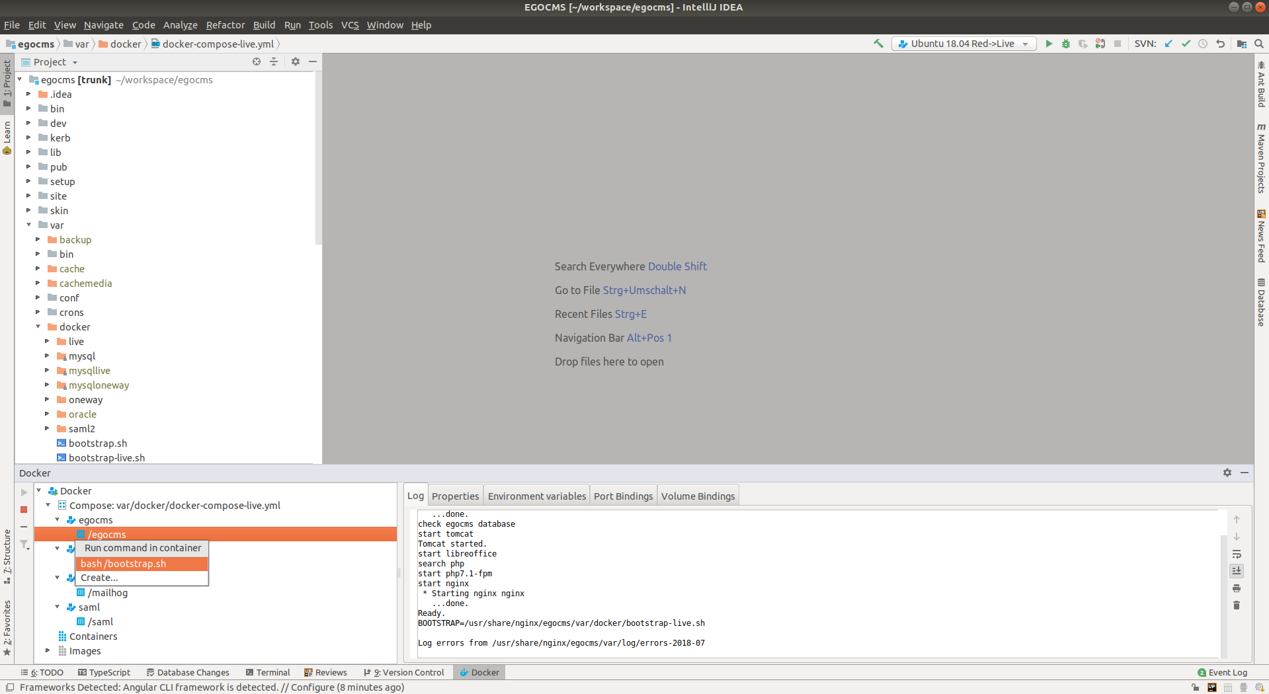The width and height of the screenshot is (1269, 694).
Task: Click the Search Everywhere magnifier icon
Action: pos(1259,44)
